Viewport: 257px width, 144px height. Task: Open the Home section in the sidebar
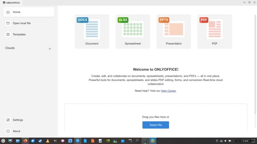coord(29,12)
